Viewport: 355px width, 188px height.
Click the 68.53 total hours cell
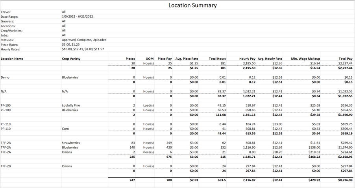tap(222, 110)
